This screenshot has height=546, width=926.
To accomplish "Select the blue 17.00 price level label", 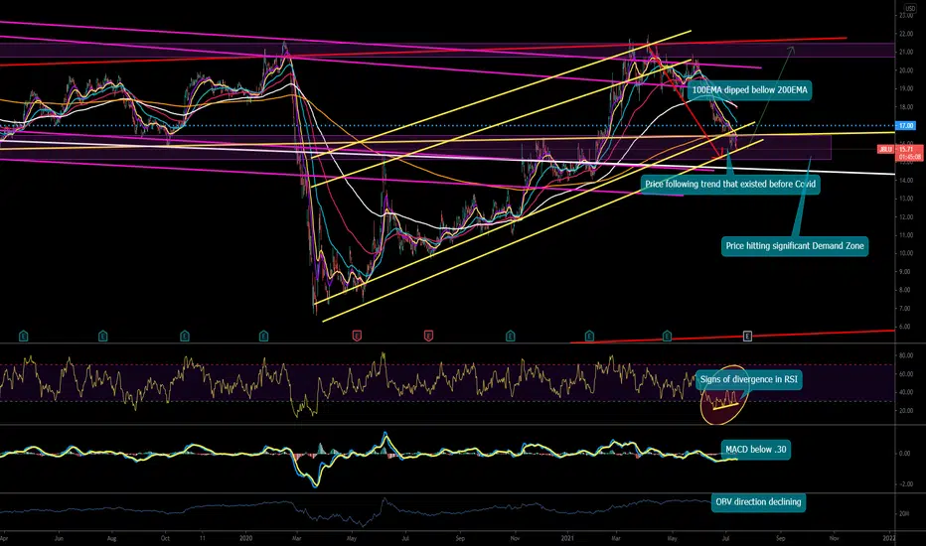I will (906, 126).
